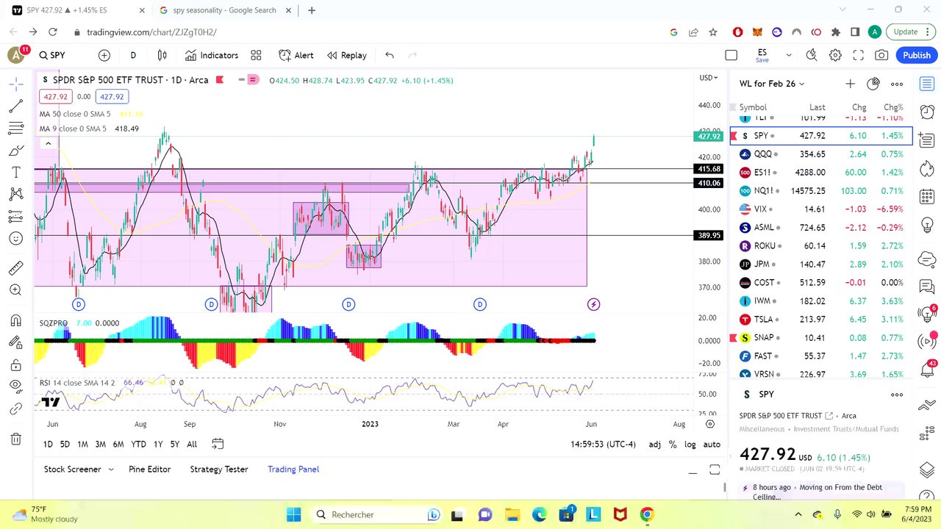
Task: Open the indicator templates grid icon
Action: [x=256, y=55]
